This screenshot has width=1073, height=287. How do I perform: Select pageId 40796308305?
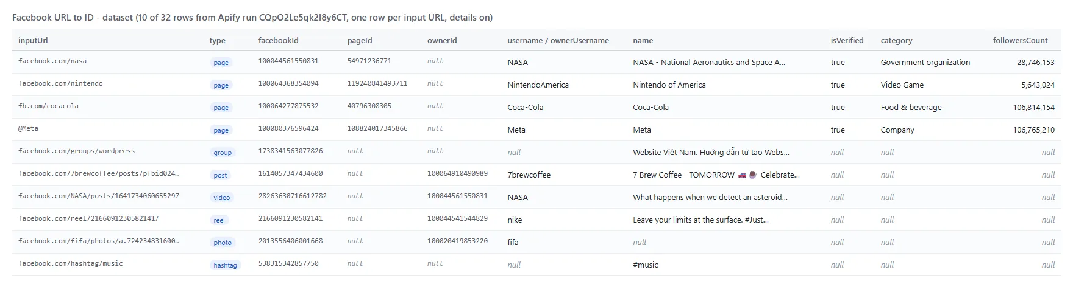pos(369,106)
